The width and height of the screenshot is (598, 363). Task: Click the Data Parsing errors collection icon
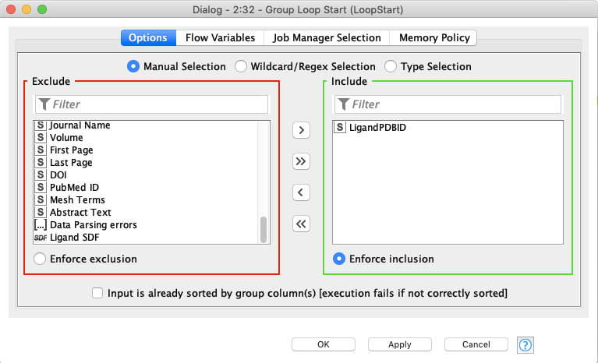[x=40, y=225]
